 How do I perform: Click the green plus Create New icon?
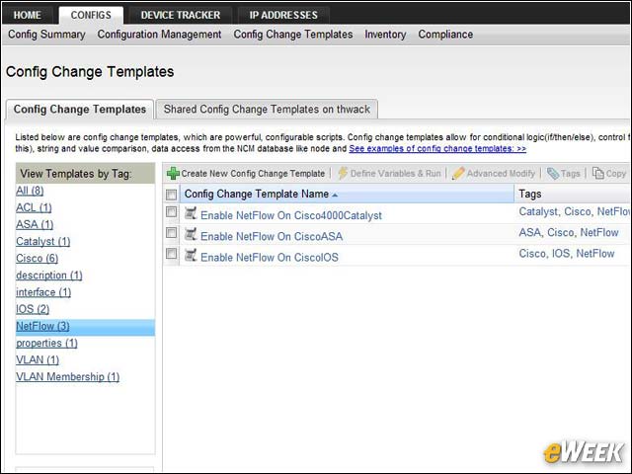pos(173,174)
